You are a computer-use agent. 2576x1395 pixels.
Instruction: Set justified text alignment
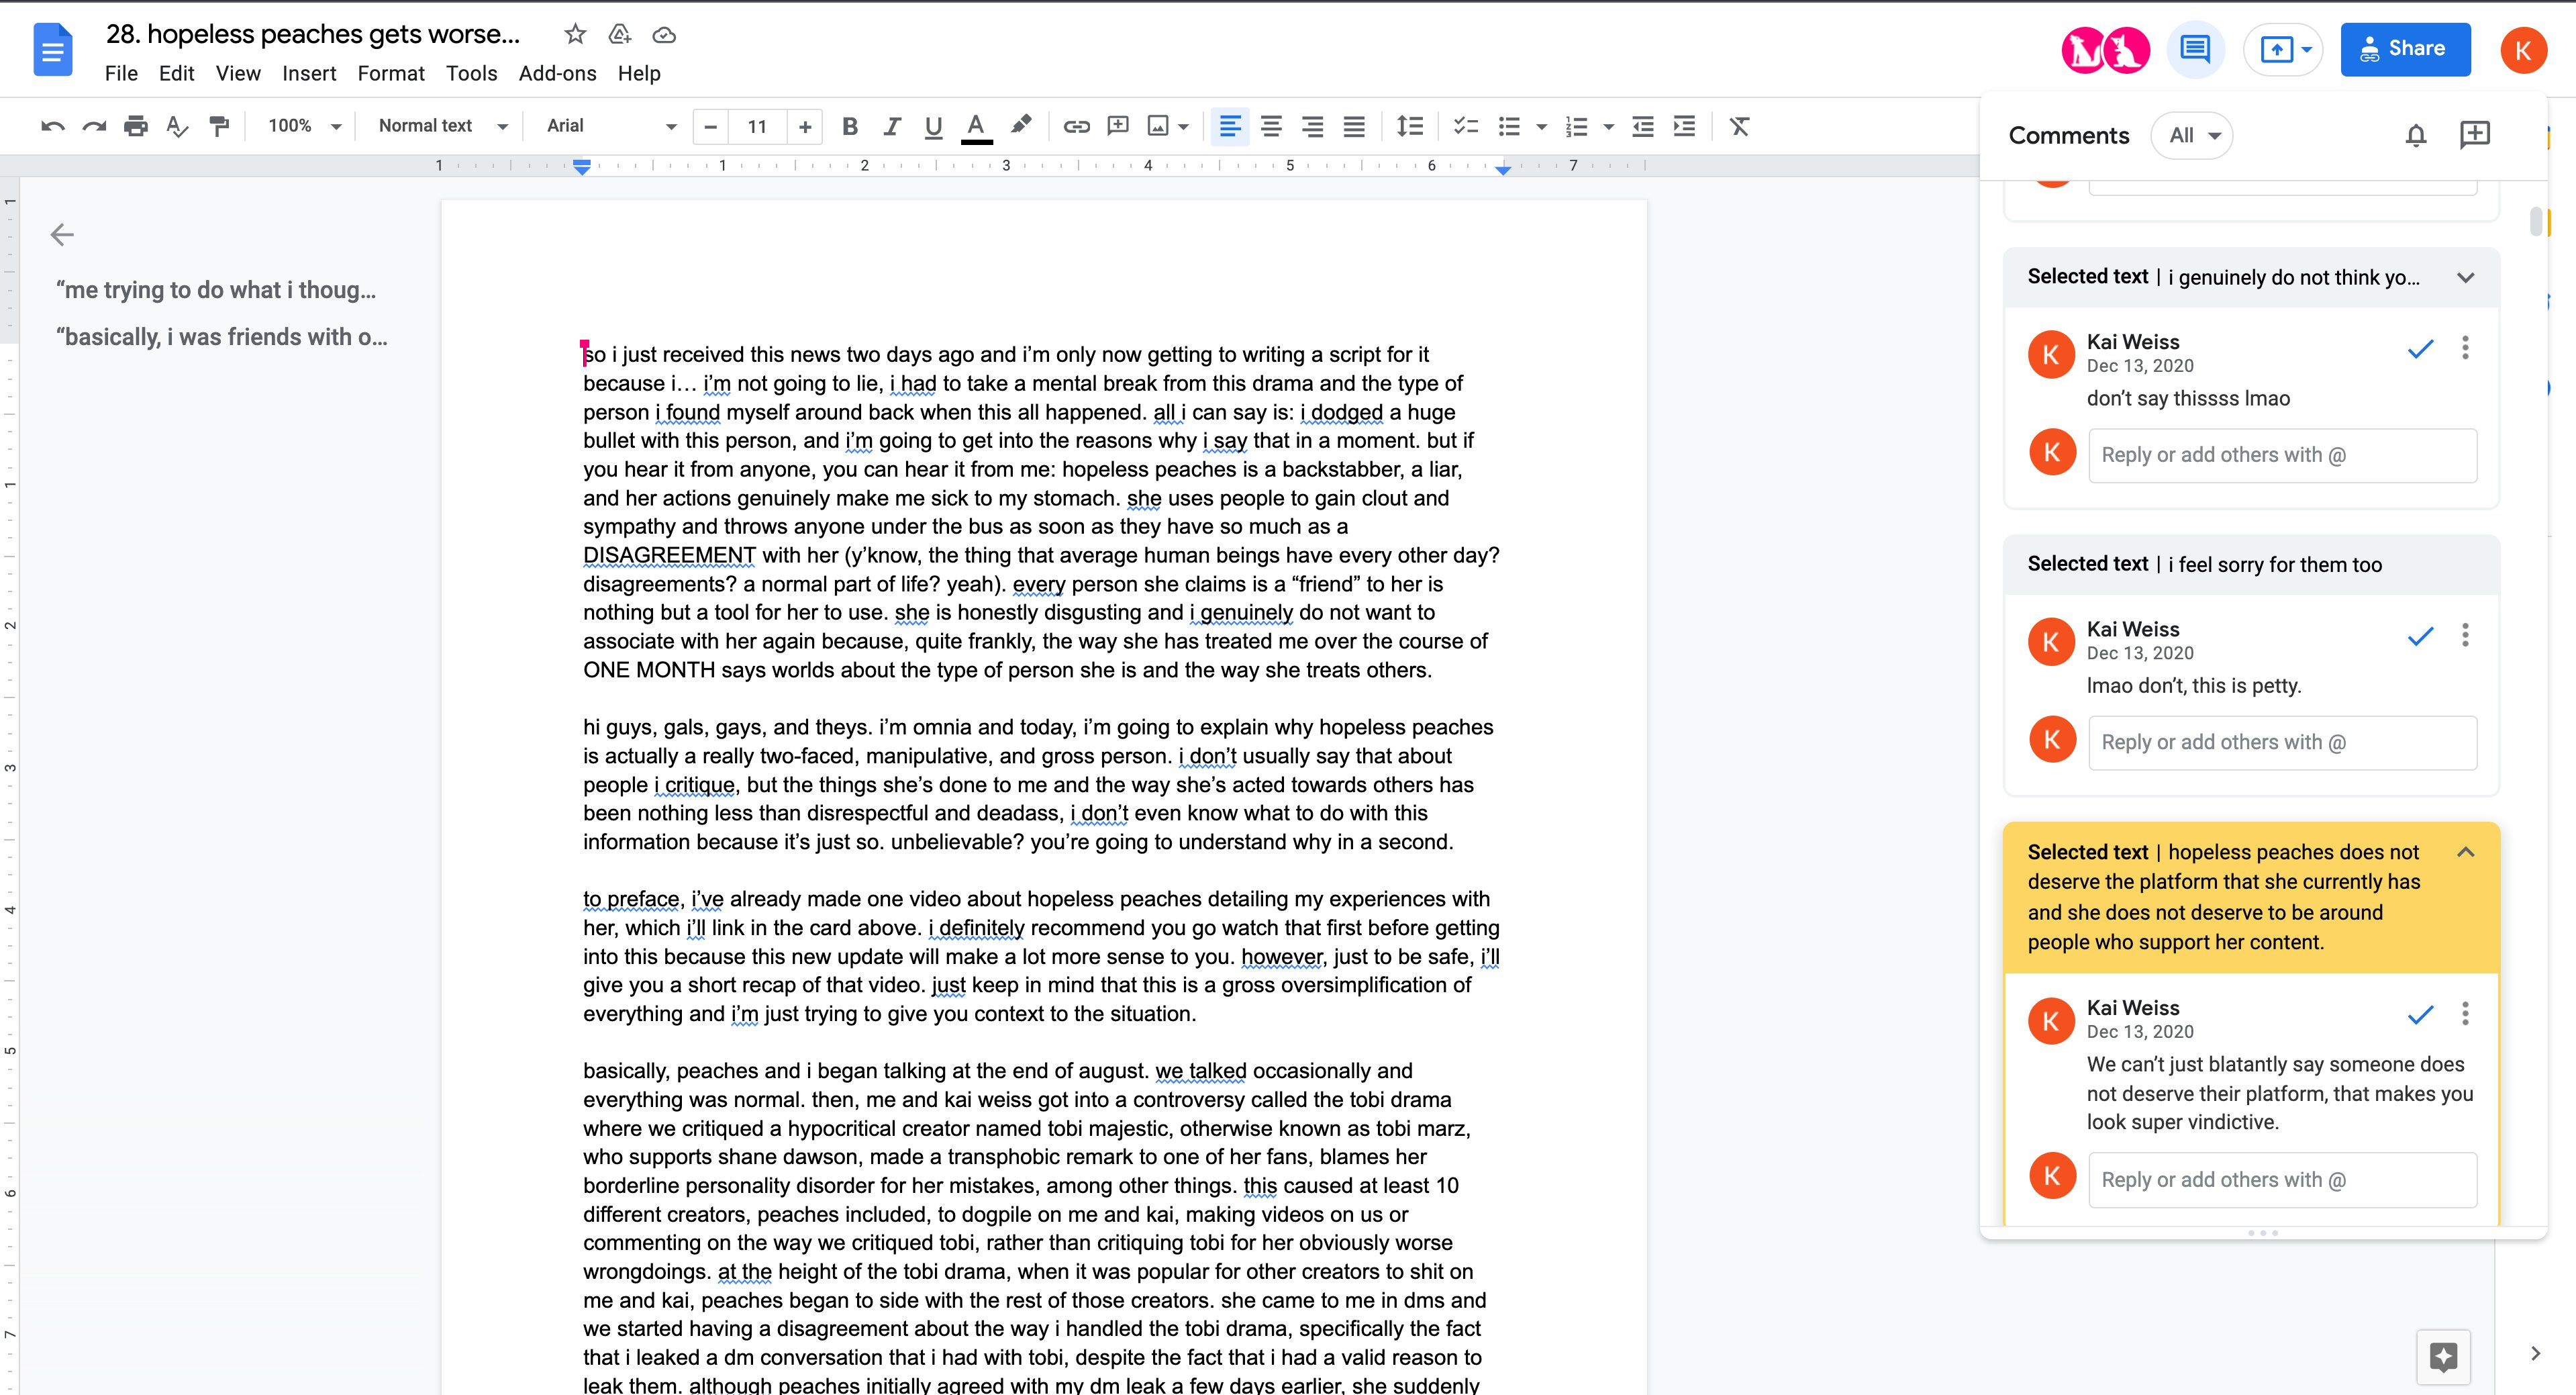[1354, 126]
